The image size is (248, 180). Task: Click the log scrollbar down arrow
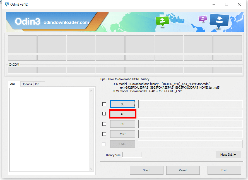click(91, 169)
